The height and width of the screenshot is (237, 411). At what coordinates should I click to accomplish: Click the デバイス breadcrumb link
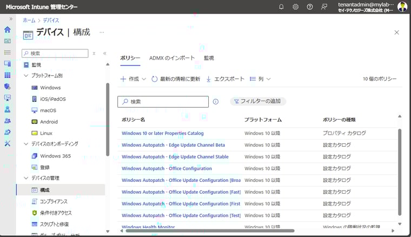click(x=51, y=21)
